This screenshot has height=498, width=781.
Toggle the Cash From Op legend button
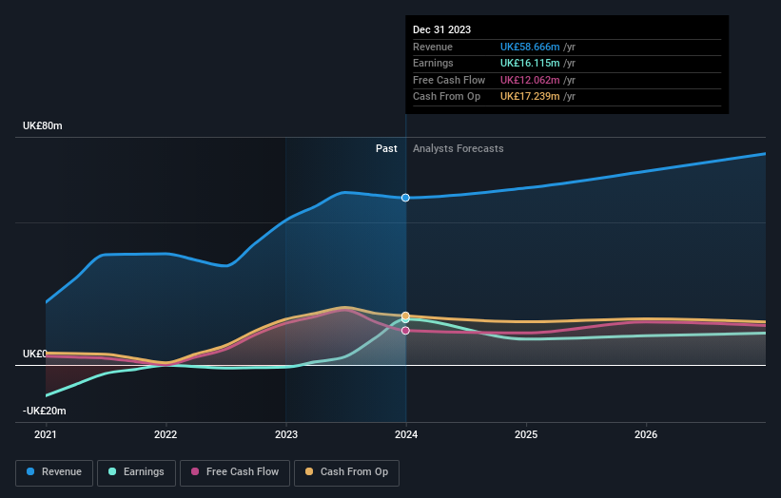pyautogui.click(x=346, y=472)
